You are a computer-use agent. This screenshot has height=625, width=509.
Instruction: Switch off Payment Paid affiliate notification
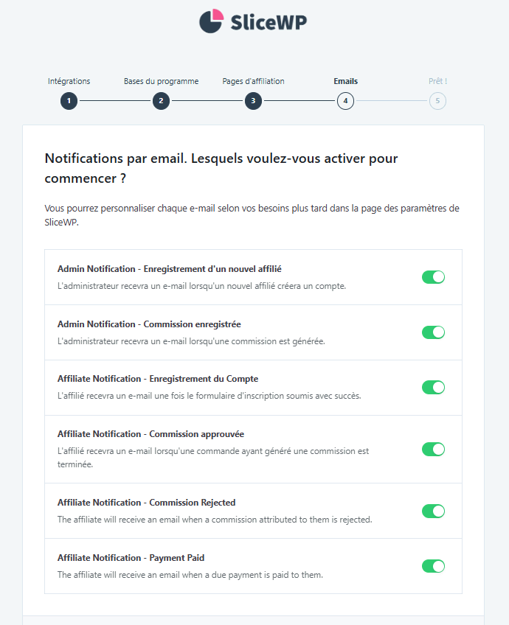pos(433,566)
